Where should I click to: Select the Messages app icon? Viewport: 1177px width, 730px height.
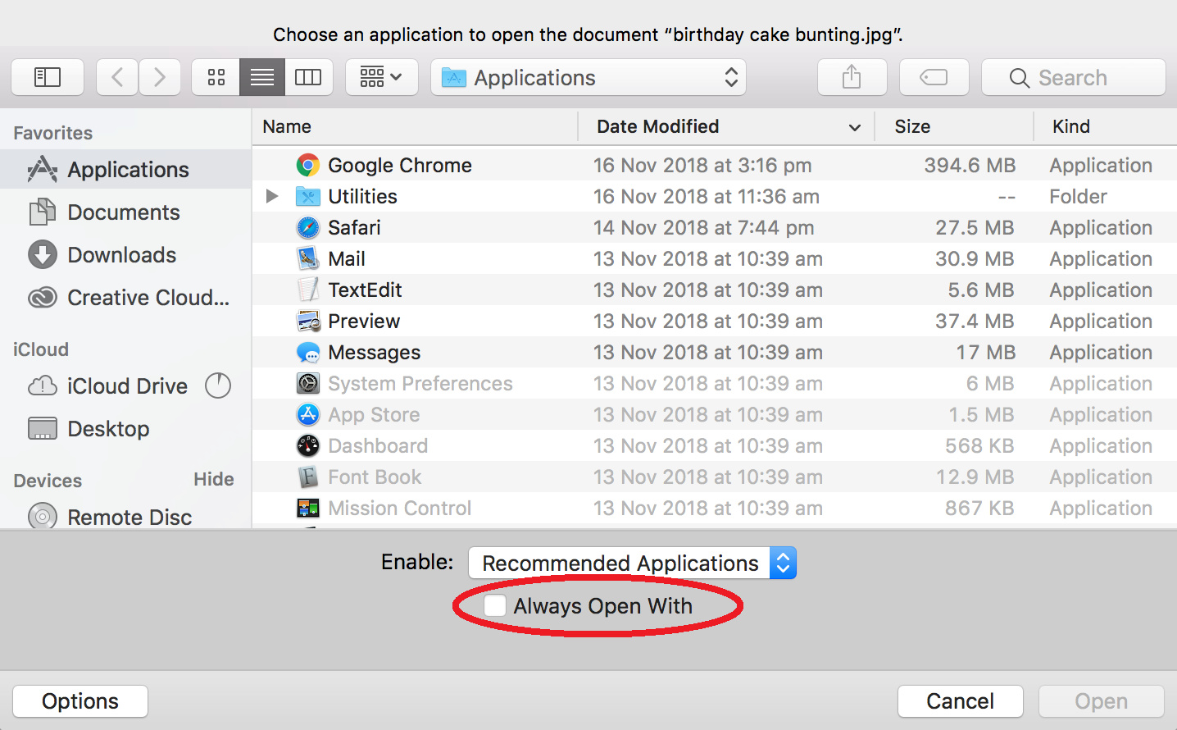(x=308, y=353)
